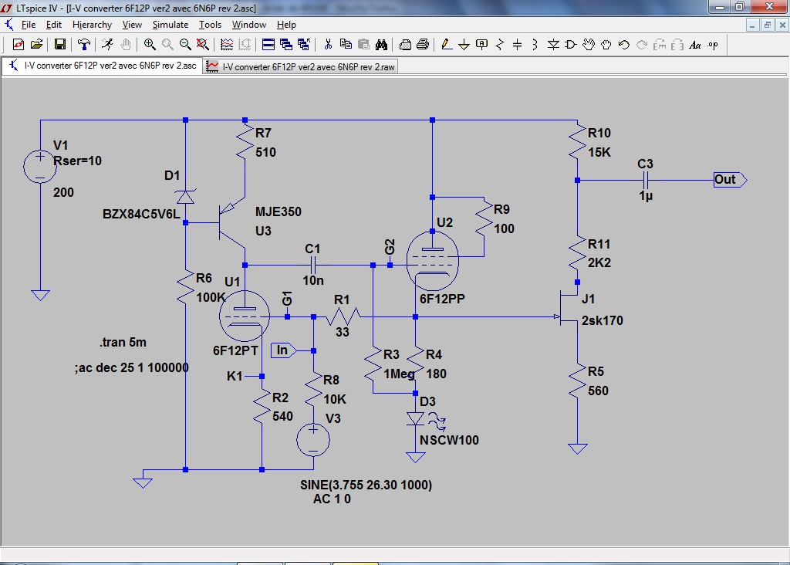Select the Resistor tool

(x=500, y=45)
